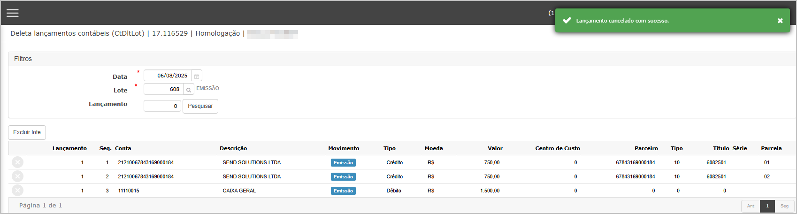
Task: Dismiss the success notification with X
Action: (780, 21)
